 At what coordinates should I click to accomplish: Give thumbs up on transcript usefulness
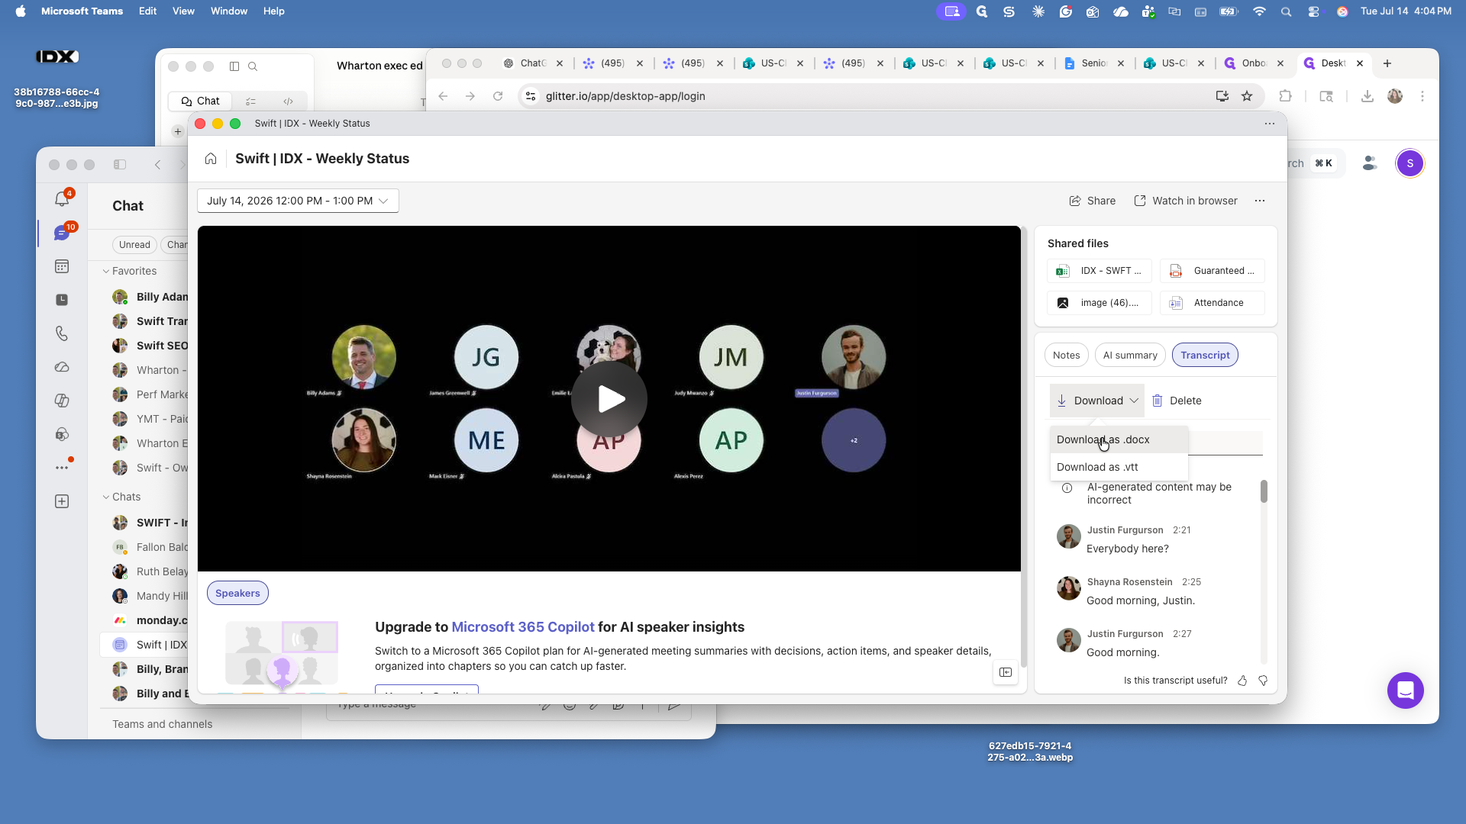click(x=1242, y=681)
